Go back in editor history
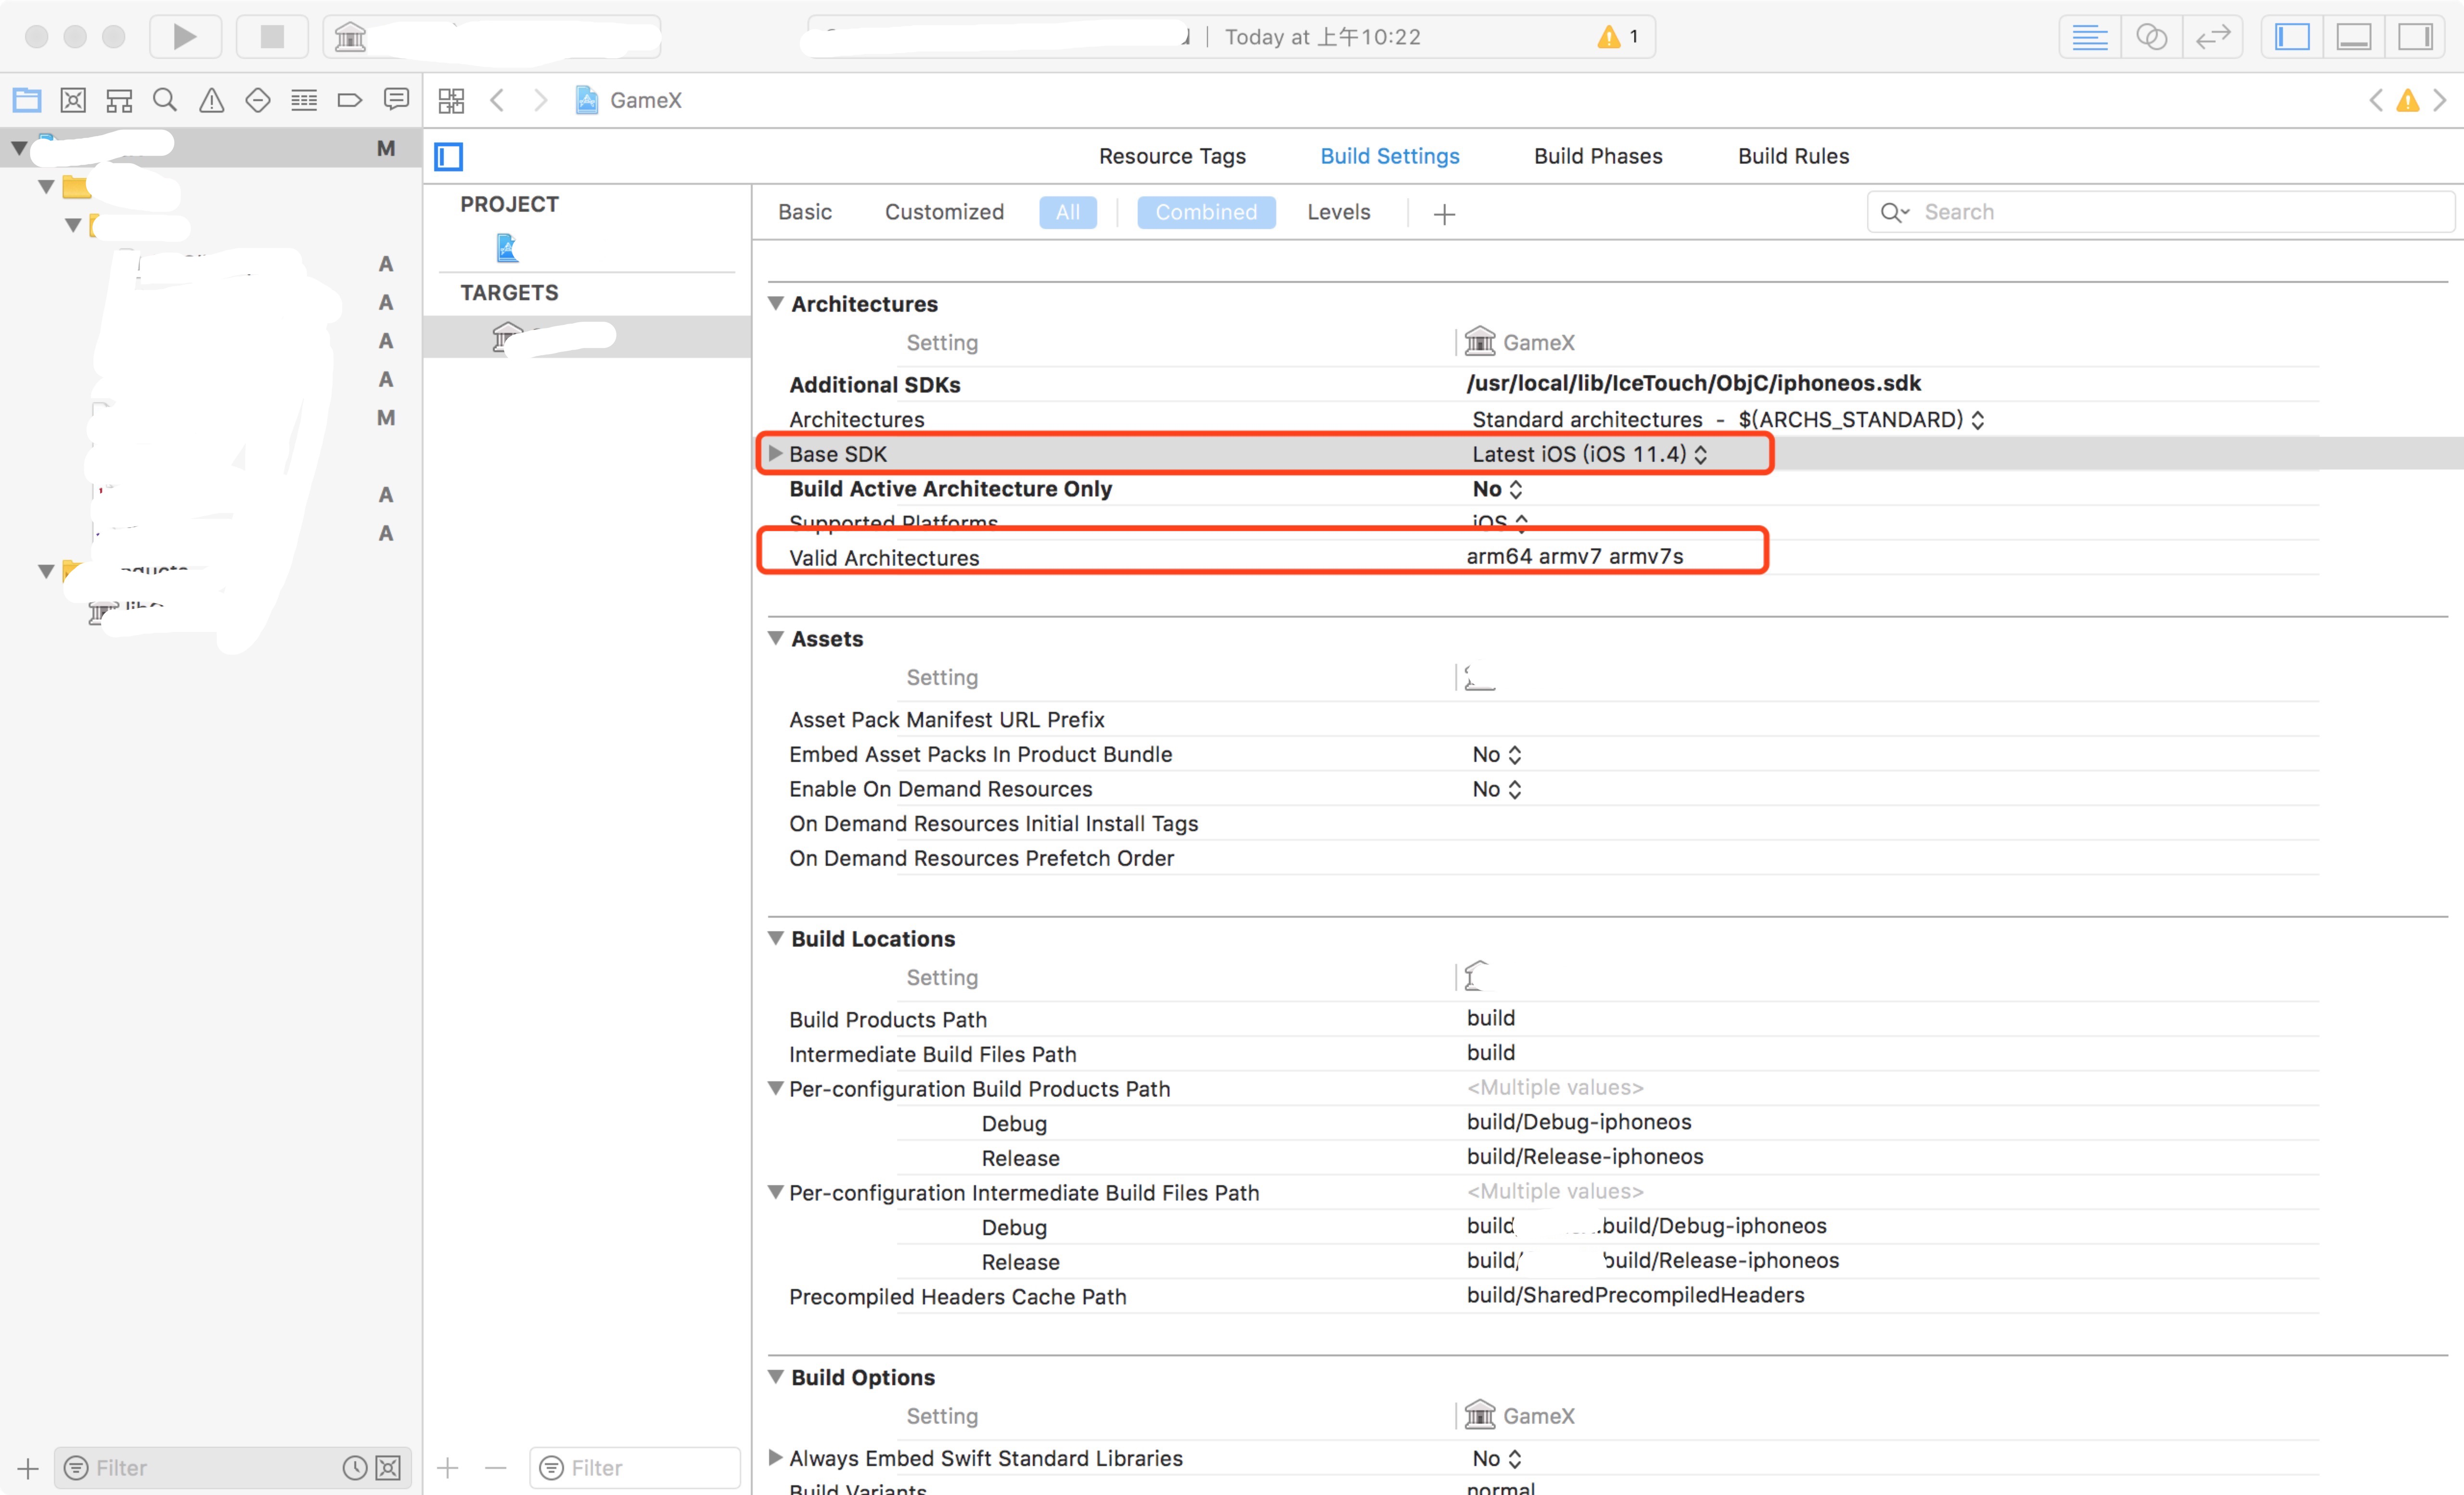The image size is (2464, 1495). pos(497,100)
